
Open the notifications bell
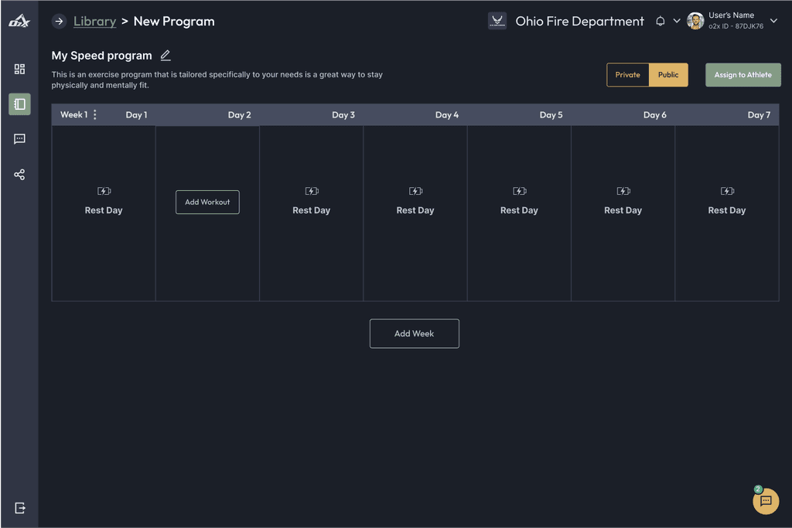click(x=661, y=21)
